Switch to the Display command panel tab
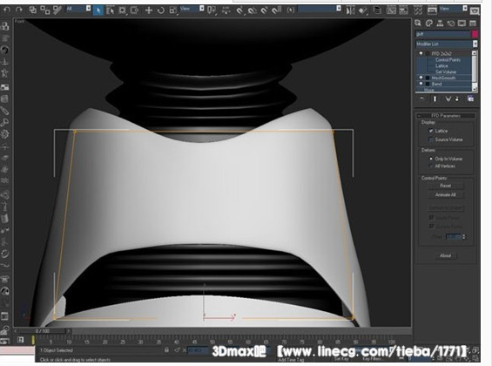This screenshot has width=492, height=366. [462, 24]
